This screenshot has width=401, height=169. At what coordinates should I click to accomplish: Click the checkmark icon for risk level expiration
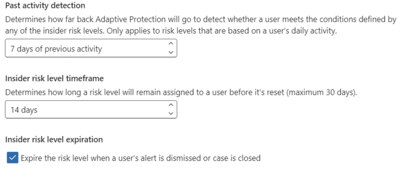12,158
